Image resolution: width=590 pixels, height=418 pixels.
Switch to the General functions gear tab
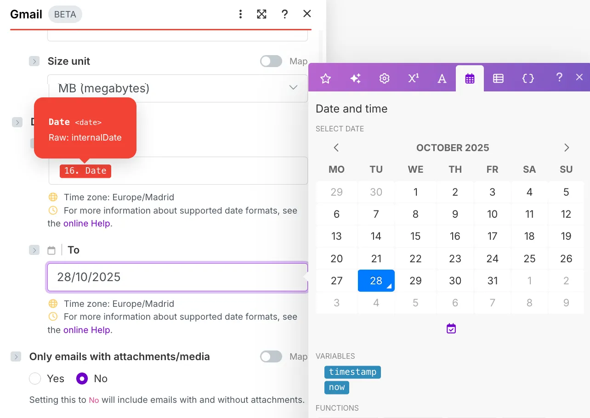(384, 79)
